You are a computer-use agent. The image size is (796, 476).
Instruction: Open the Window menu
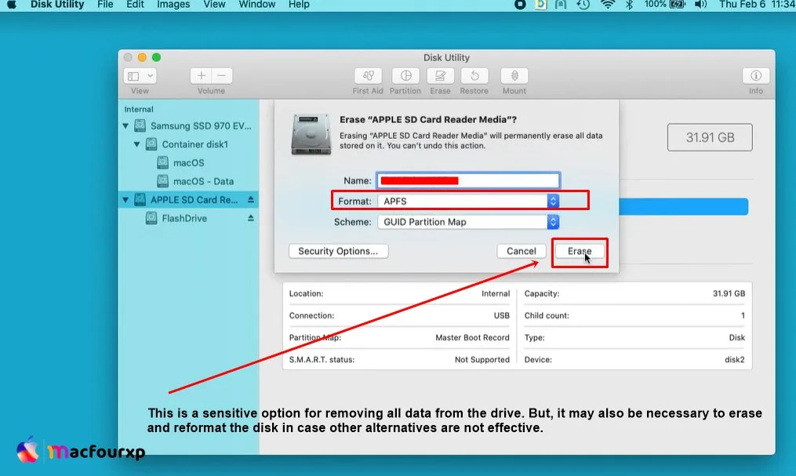click(257, 5)
